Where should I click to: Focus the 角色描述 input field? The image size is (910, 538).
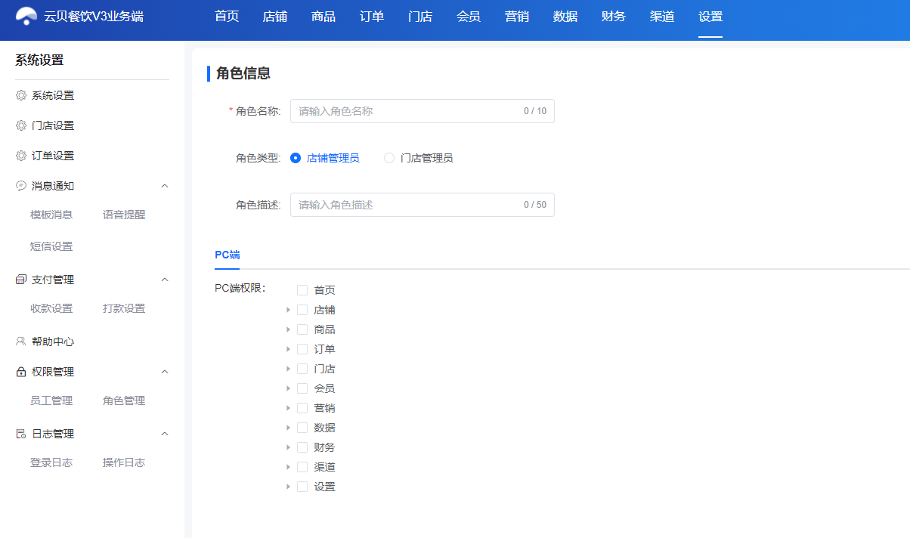pos(422,205)
